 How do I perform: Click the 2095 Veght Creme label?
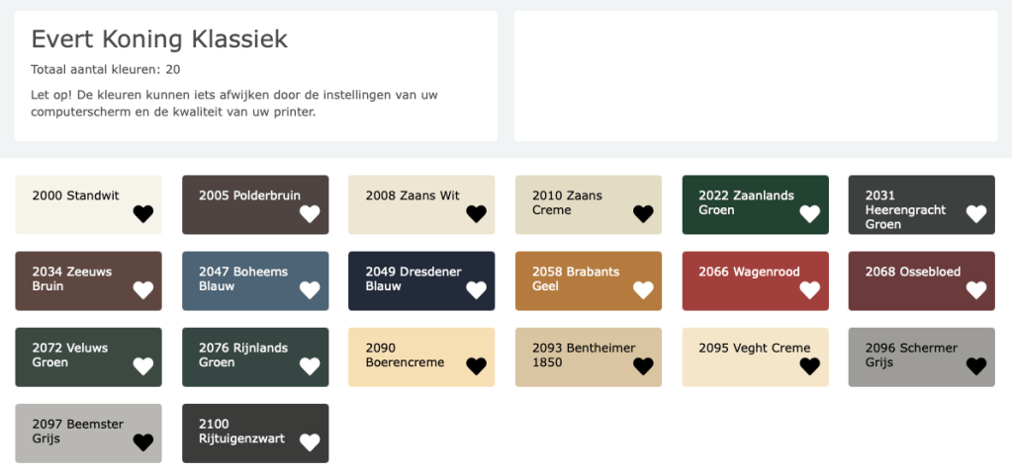point(754,349)
